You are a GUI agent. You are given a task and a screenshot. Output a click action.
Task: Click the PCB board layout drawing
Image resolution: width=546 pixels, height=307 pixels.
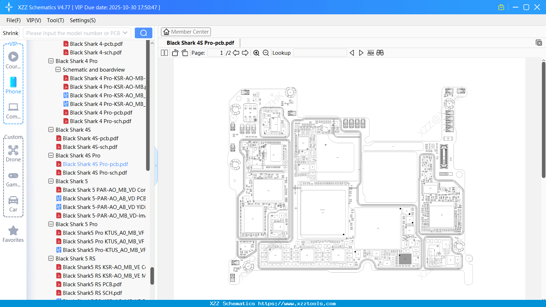(351, 186)
